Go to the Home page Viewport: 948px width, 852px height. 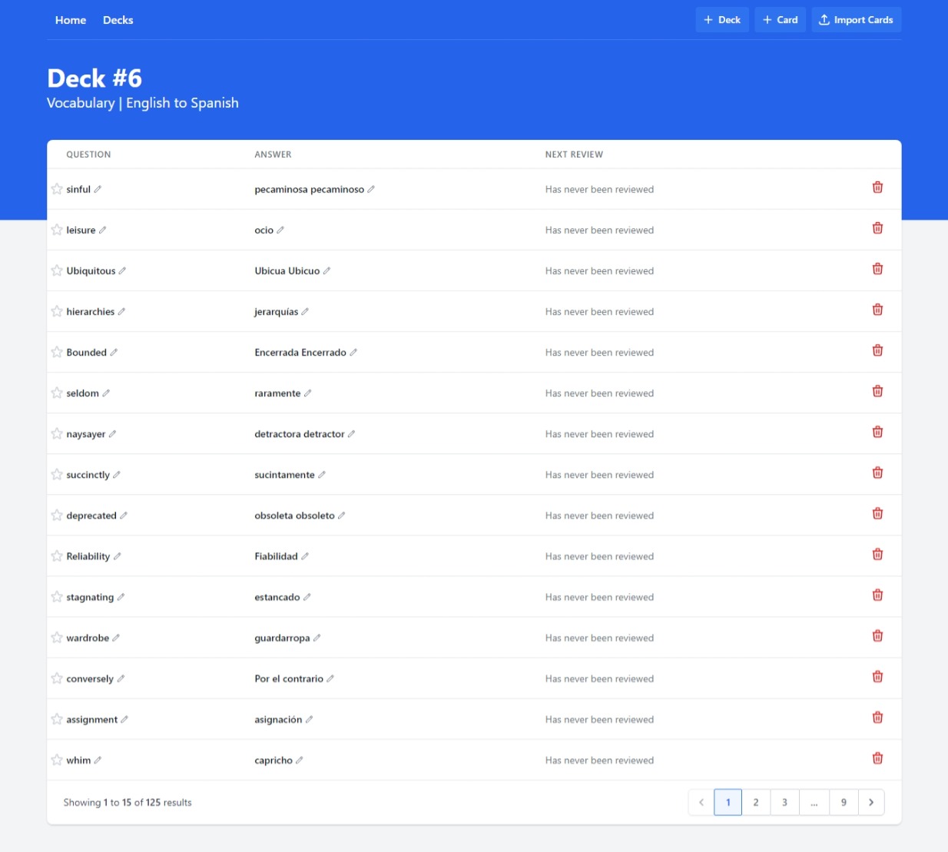click(x=71, y=20)
